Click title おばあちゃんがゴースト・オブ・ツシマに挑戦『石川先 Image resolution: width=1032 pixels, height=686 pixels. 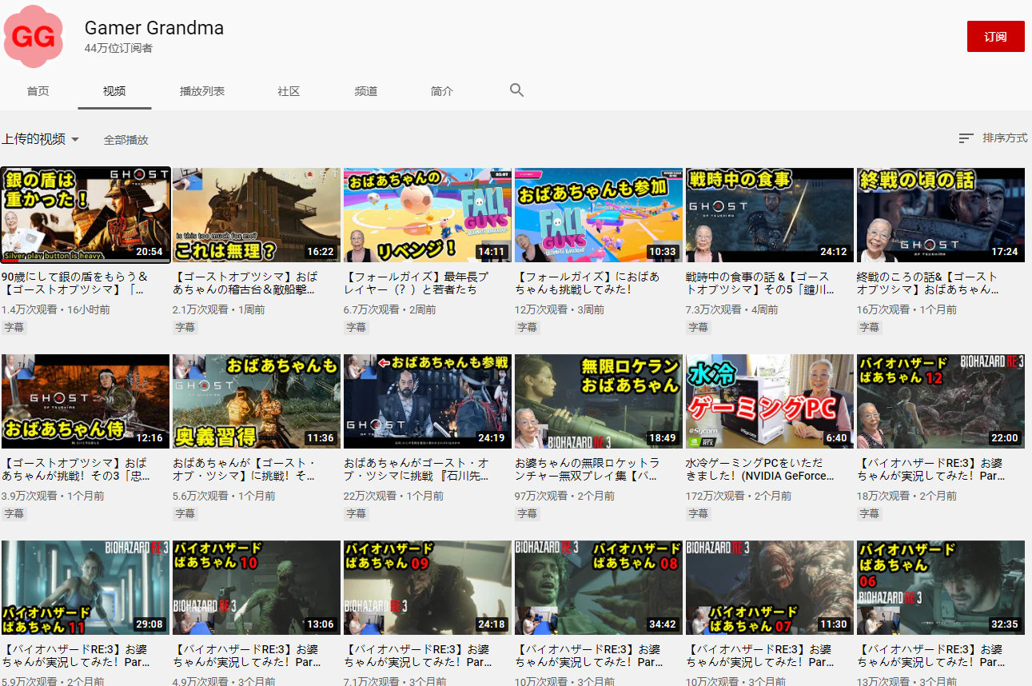click(x=416, y=469)
